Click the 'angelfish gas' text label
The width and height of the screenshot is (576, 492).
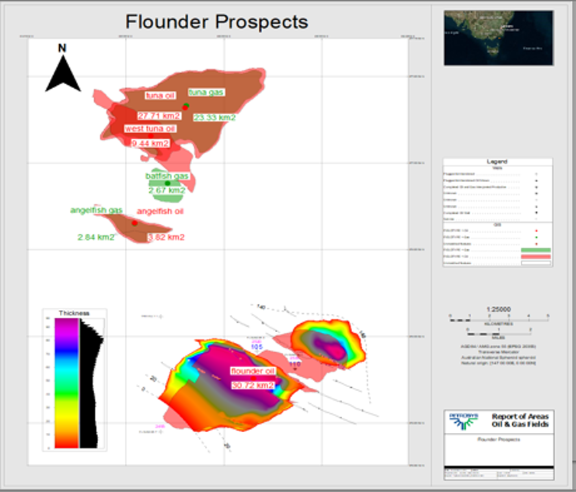click(96, 210)
